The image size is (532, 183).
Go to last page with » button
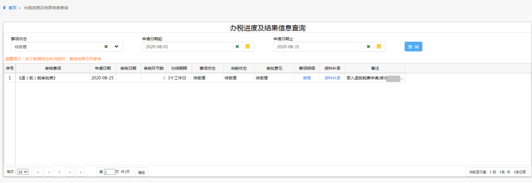(x=81, y=172)
